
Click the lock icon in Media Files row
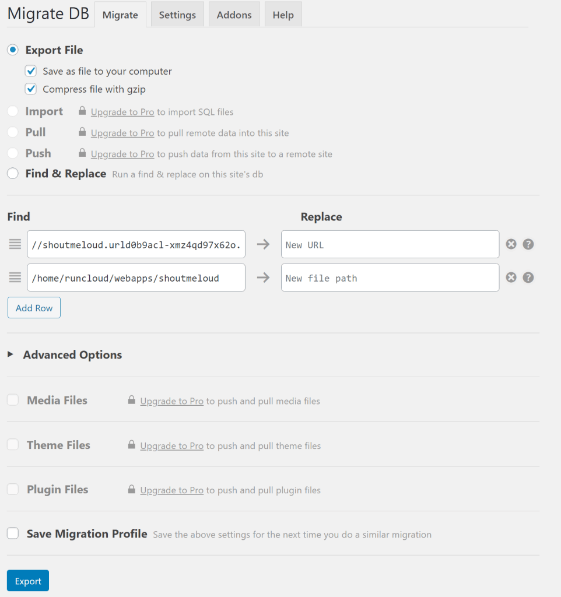(131, 400)
